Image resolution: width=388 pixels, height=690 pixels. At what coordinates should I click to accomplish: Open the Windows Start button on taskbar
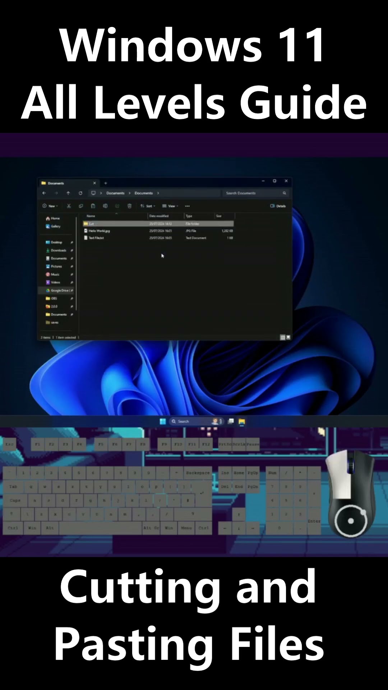pyautogui.click(x=163, y=421)
